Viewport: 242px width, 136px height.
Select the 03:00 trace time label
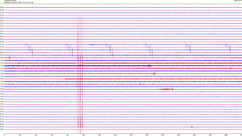coord(2,23)
